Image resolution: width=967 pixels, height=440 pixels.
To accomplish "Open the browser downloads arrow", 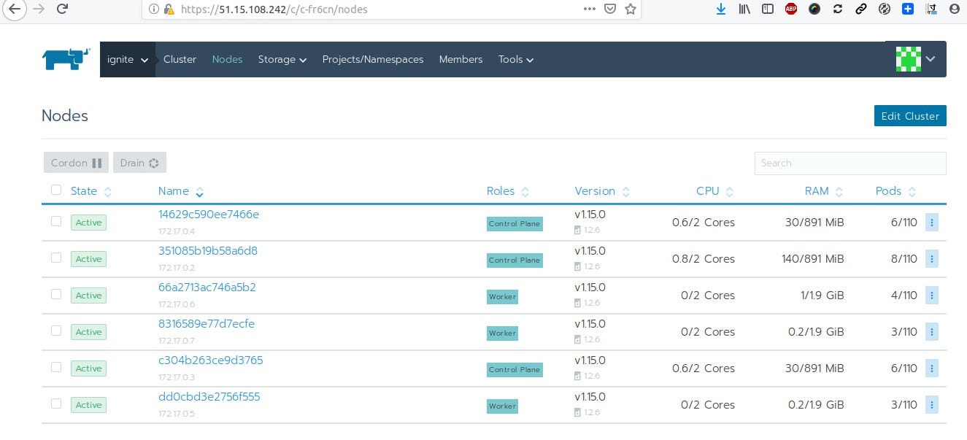I will [721, 9].
